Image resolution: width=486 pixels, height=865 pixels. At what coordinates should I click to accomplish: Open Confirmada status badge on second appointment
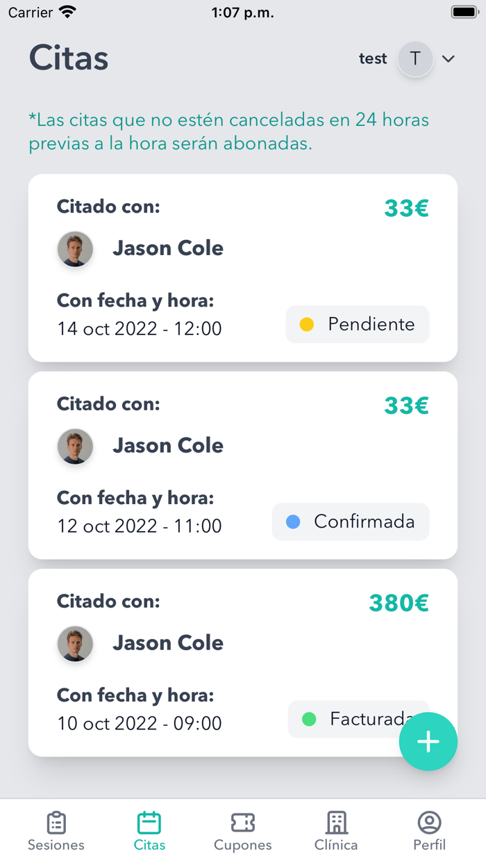[351, 522]
